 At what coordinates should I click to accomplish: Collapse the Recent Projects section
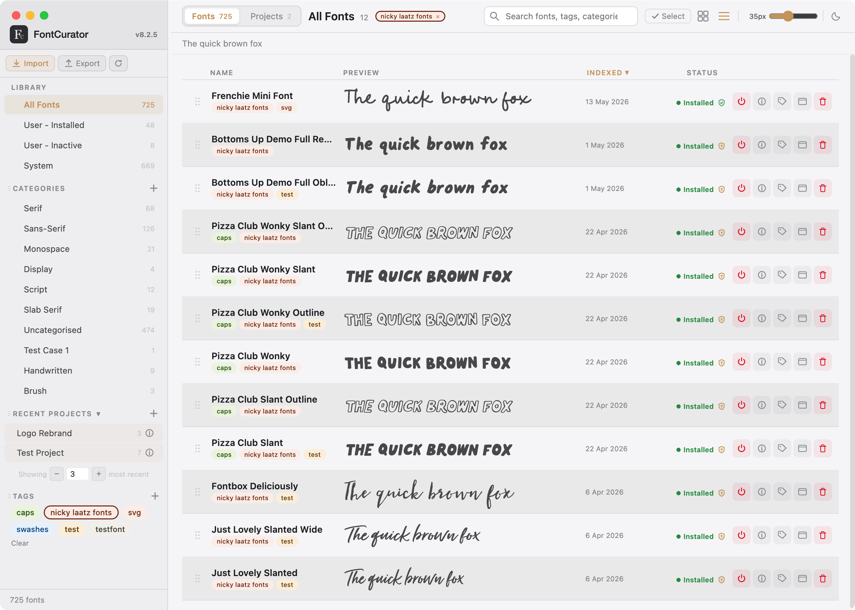click(98, 414)
